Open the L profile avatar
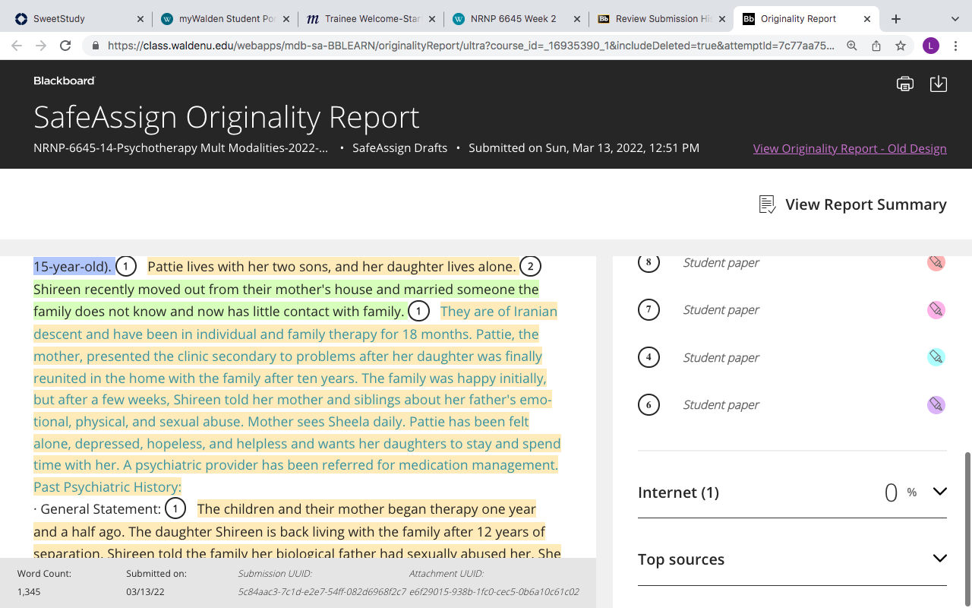Viewport: 972px width, 608px height. (931, 46)
